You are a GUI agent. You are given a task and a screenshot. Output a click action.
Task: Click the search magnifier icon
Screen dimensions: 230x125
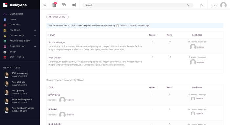(188, 5)
